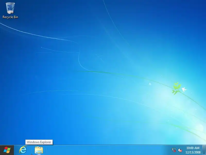Open Windows Explorer folder icon in taskbar
This screenshot has height=155, width=206.
[39, 150]
